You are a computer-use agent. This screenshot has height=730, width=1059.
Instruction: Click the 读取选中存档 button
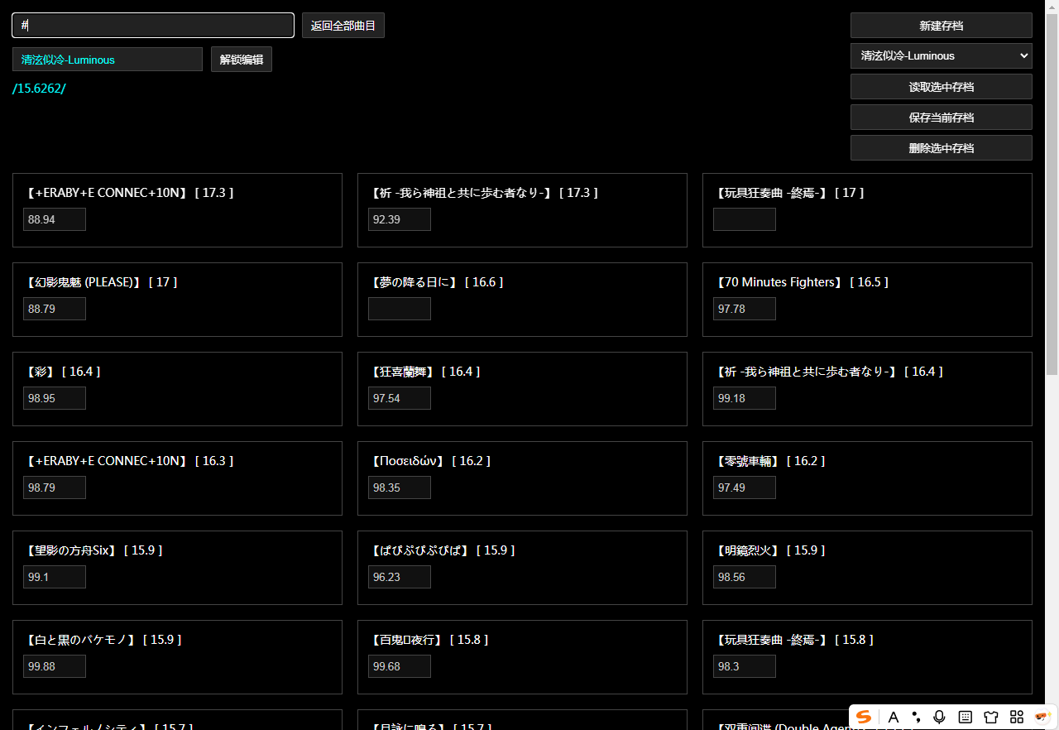(942, 87)
